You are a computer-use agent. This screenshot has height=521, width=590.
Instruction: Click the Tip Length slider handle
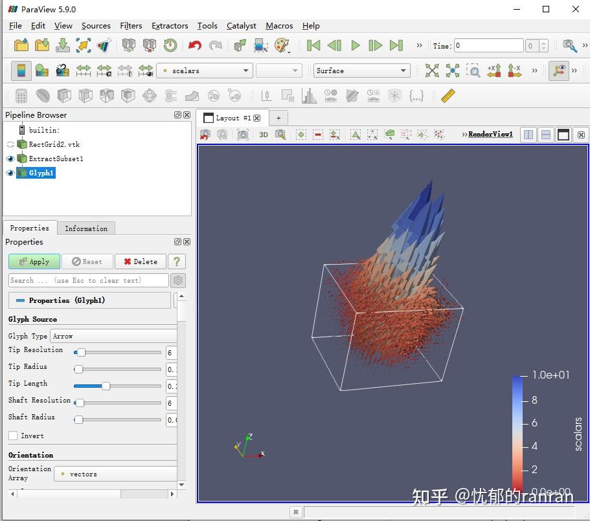pos(106,386)
